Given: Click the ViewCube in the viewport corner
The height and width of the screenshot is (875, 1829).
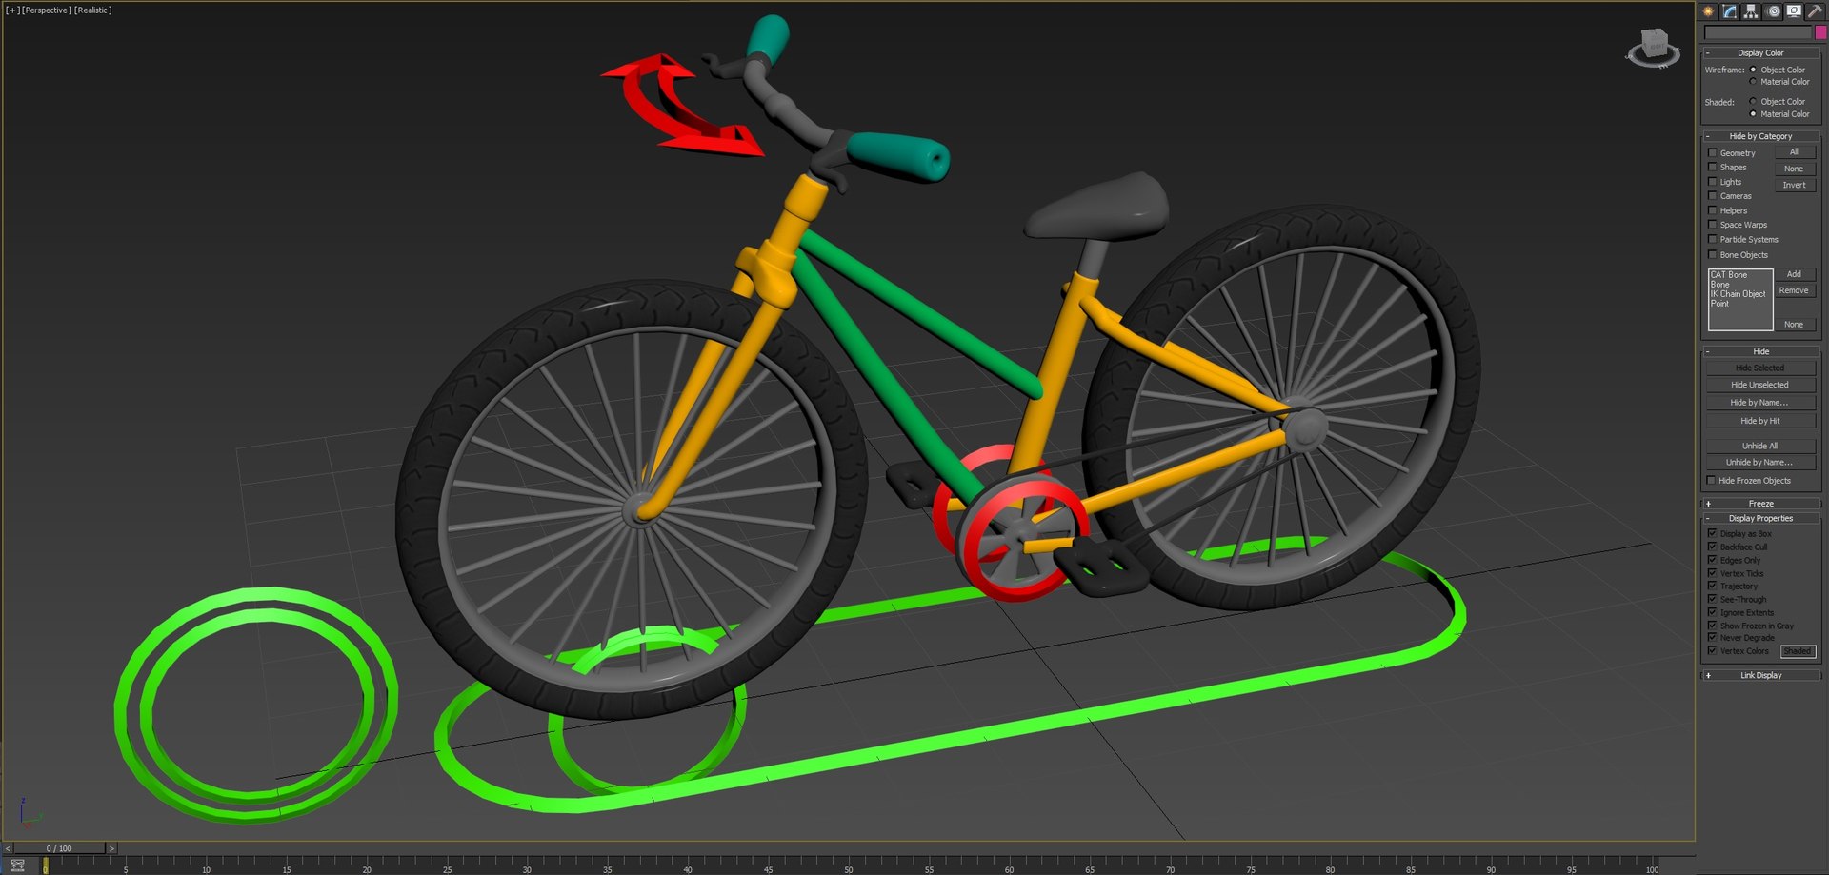Looking at the screenshot, I should tap(1654, 47).
